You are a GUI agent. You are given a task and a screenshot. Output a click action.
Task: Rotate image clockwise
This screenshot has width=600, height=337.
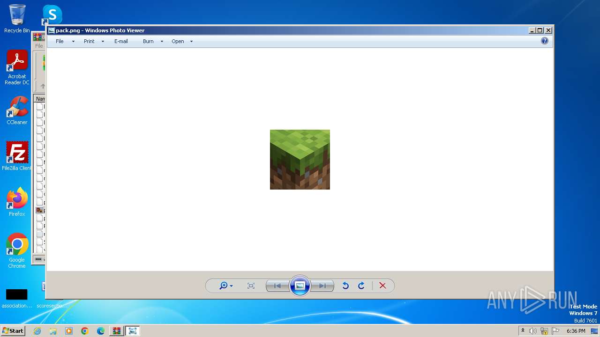coord(361,286)
